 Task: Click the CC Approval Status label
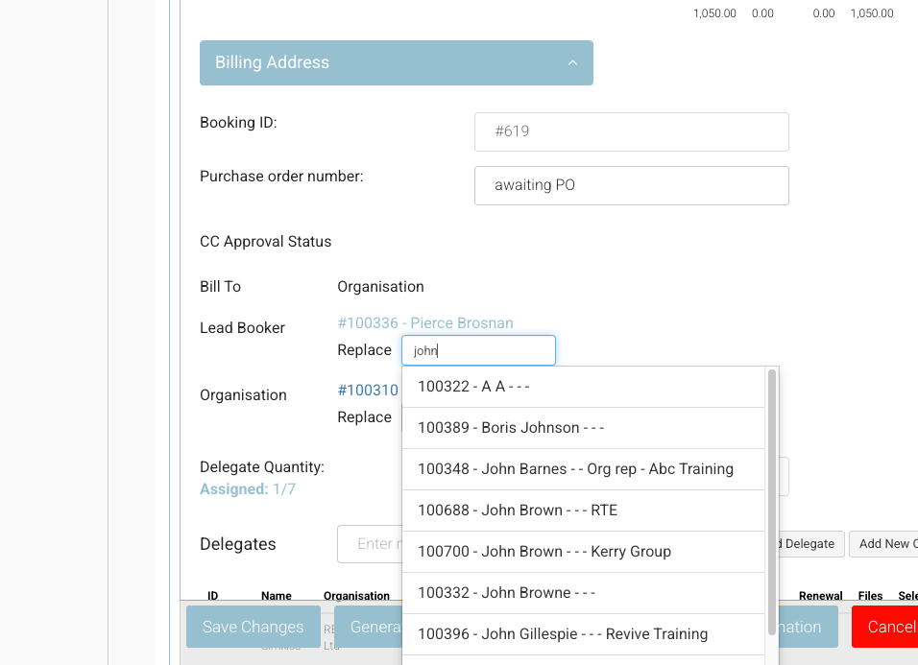coord(265,242)
